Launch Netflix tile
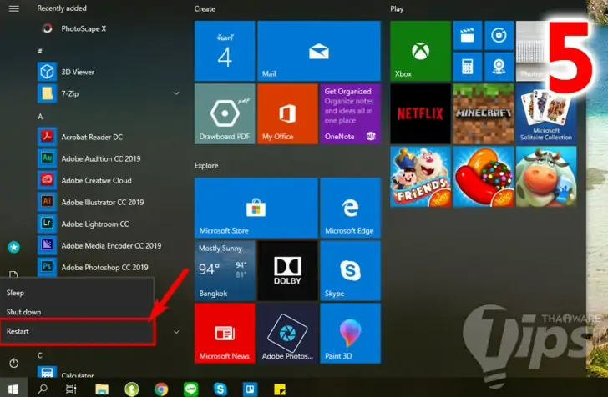 (420, 114)
